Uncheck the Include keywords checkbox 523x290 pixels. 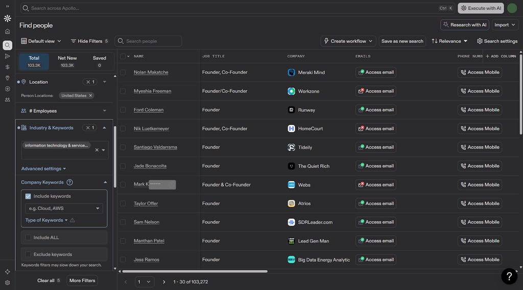click(28, 197)
